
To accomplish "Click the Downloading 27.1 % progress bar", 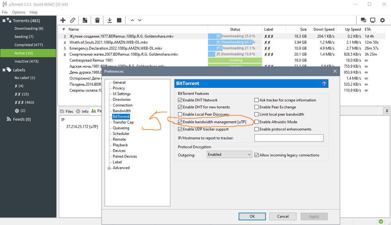I will tap(235, 48).
